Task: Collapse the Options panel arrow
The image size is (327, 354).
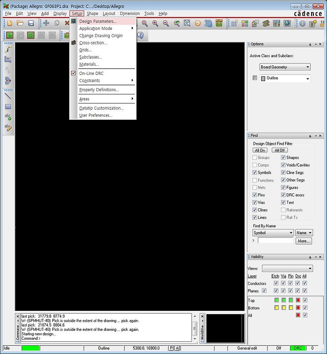Action: pyautogui.click(x=316, y=44)
